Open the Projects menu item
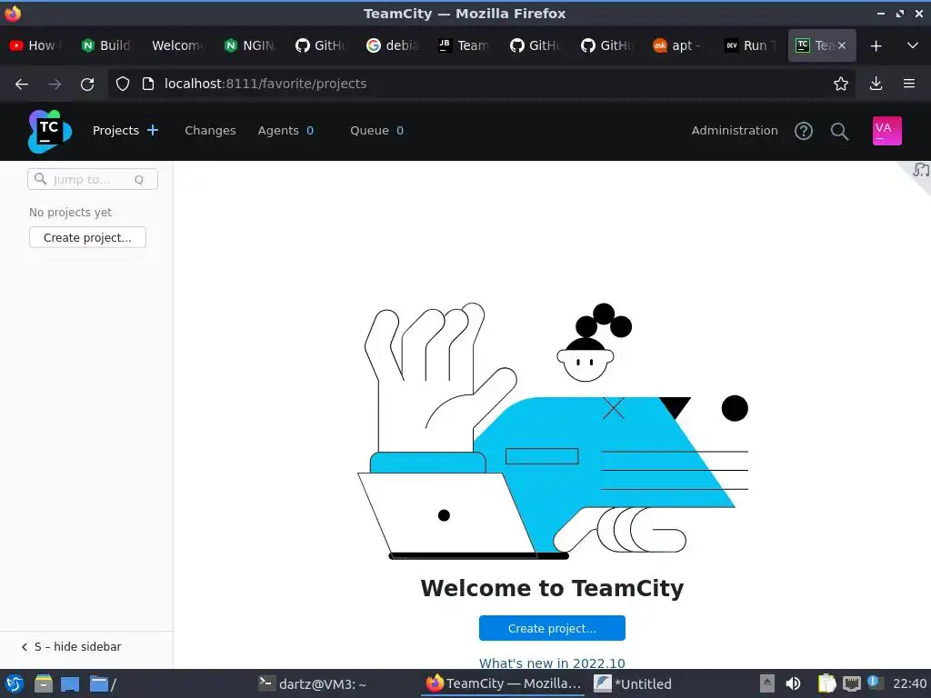The width and height of the screenshot is (931, 698). coord(115,131)
